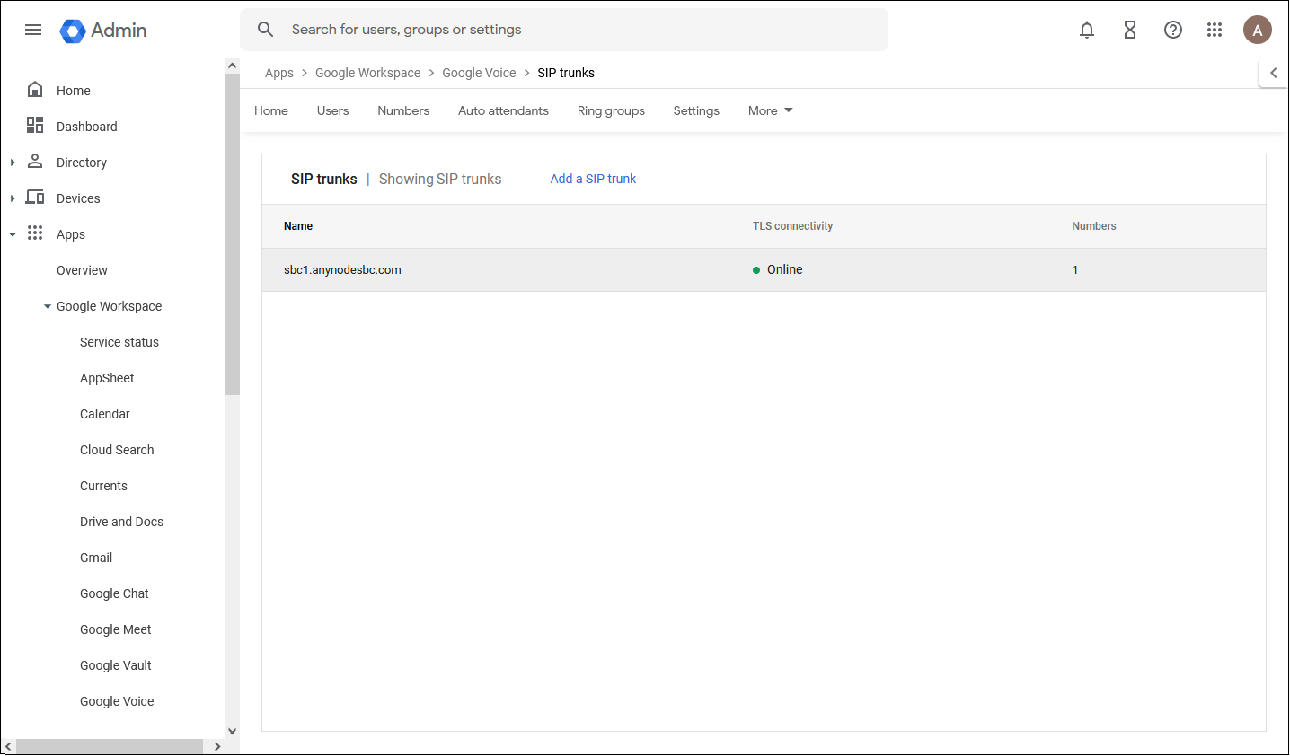Open Drive and Docs in sidebar

[x=121, y=522]
